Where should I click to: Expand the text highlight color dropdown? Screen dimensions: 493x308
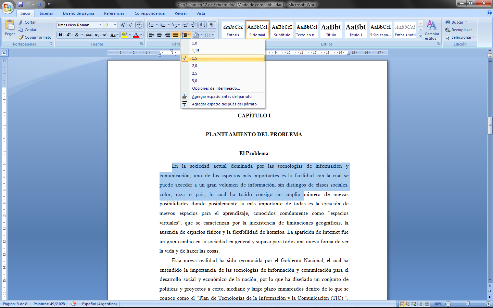point(130,35)
